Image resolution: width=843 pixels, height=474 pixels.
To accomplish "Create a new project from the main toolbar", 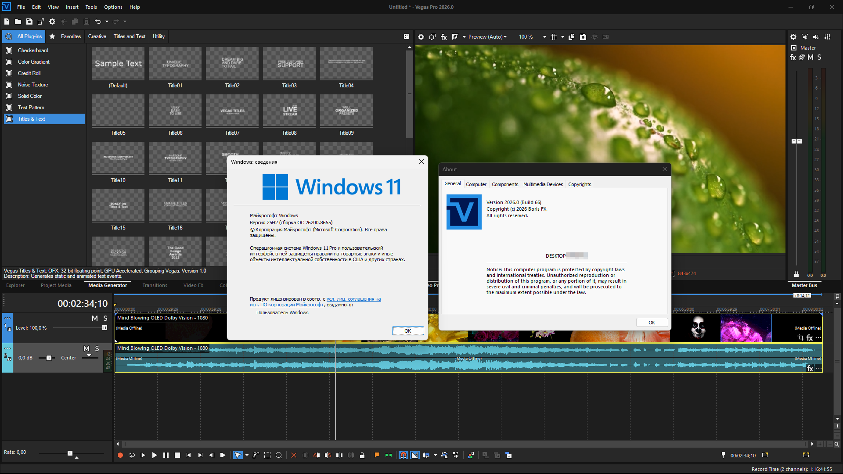I will 7,22.
